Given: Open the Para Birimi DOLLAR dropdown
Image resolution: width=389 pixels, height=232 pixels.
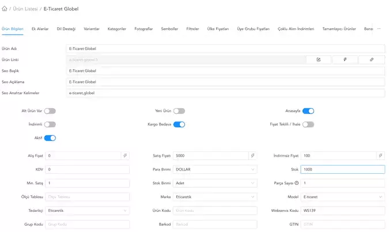Looking at the screenshot, I should click(215, 169).
